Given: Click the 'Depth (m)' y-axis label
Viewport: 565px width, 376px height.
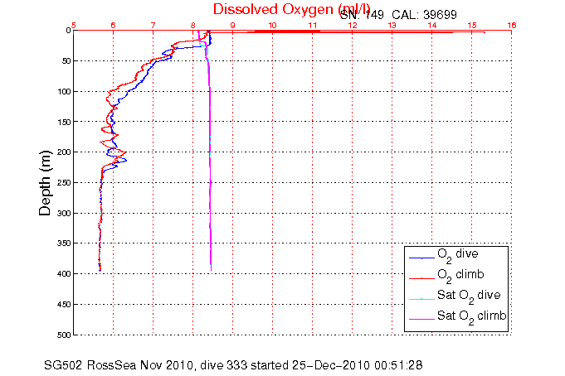Looking at the screenshot, I should (x=46, y=183).
